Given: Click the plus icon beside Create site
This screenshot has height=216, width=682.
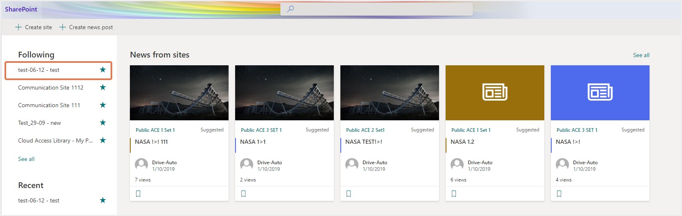Looking at the screenshot, I should coord(18,27).
